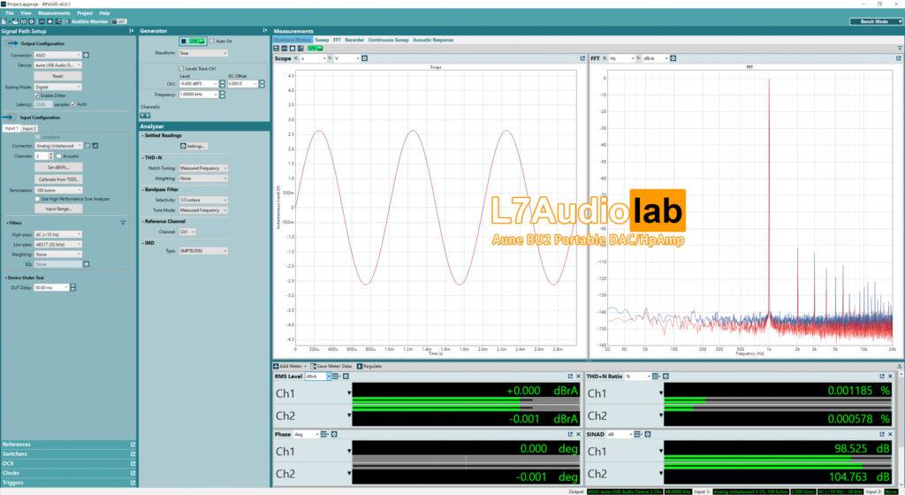Click Add Meter icon
The height and width of the screenshot is (495, 905).
(277, 366)
